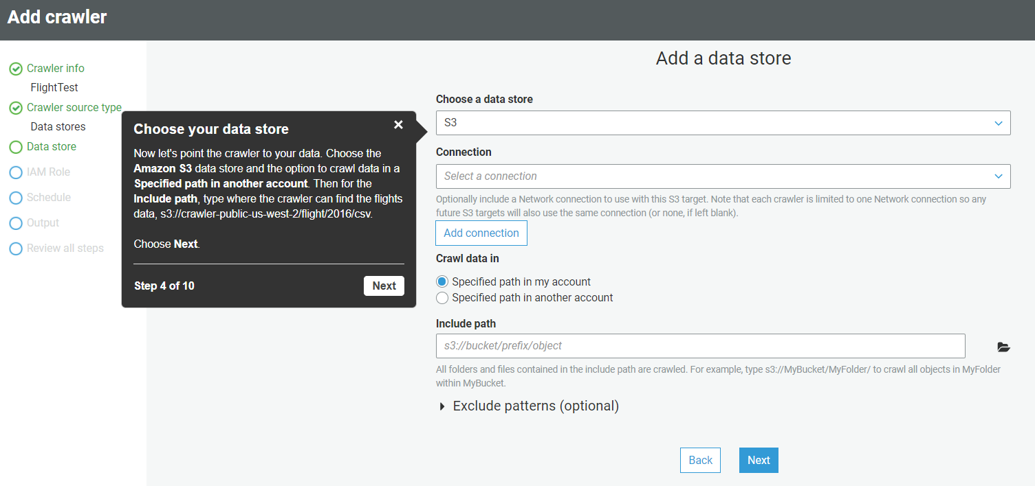Click the Review all steps circle icon
Screen dimensions: 1035x486
click(15, 248)
